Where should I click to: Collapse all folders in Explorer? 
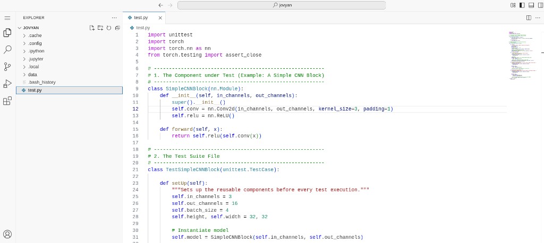click(117, 28)
